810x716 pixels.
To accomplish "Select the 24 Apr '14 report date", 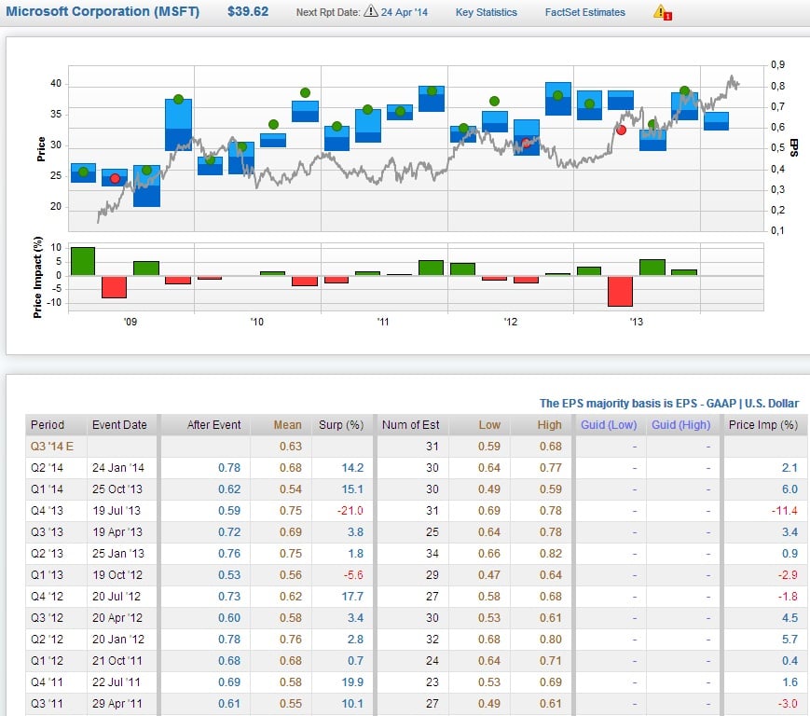I will tap(405, 12).
